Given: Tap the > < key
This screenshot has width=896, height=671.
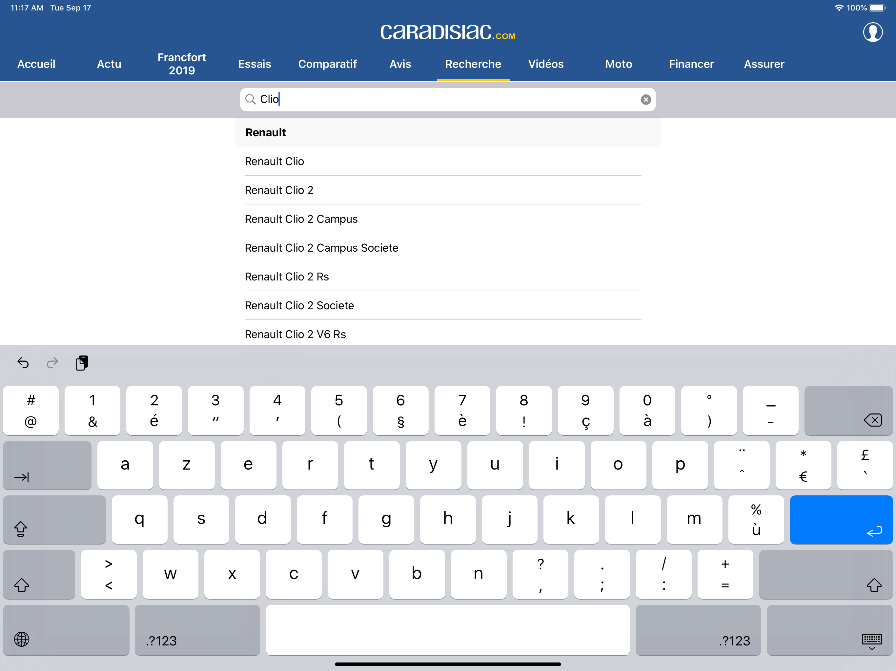Looking at the screenshot, I should pyautogui.click(x=109, y=574).
